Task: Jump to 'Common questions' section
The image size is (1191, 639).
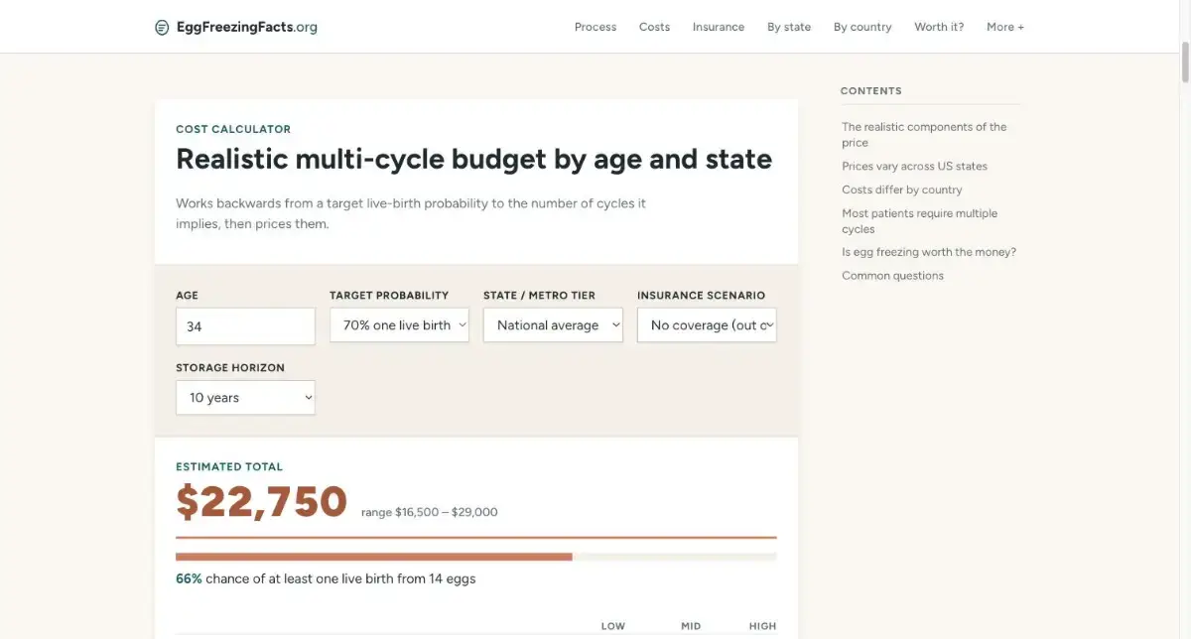Action: pos(892,276)
